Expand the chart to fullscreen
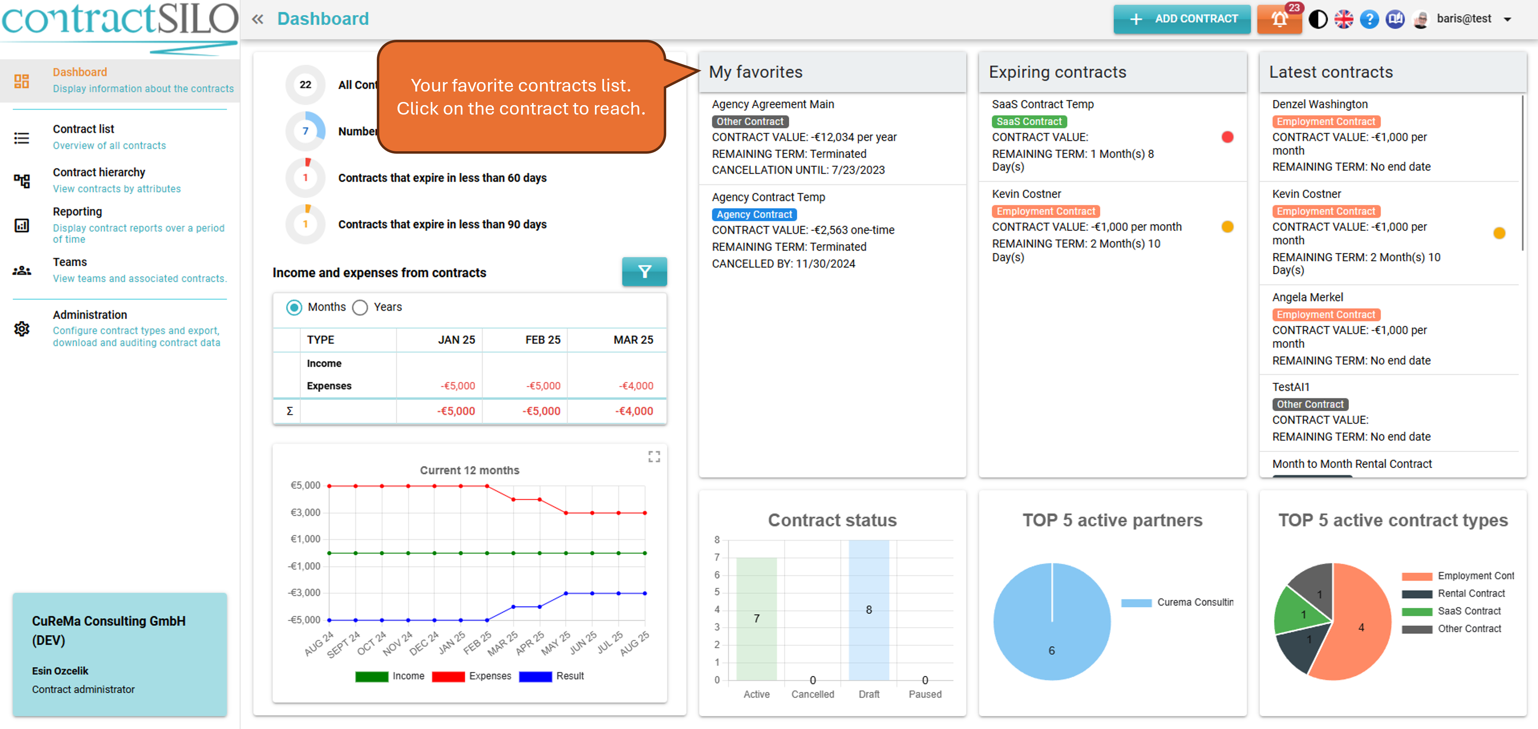The width and height of the screenshot is (1538, 729). point(654,457)
